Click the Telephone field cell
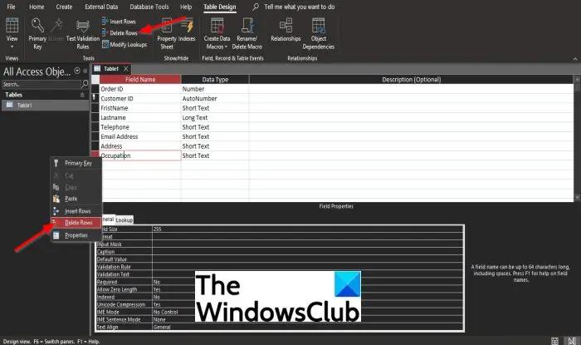The height and width of the screenshot is (345, 581). pyautogui.click(x=140, y=127)
